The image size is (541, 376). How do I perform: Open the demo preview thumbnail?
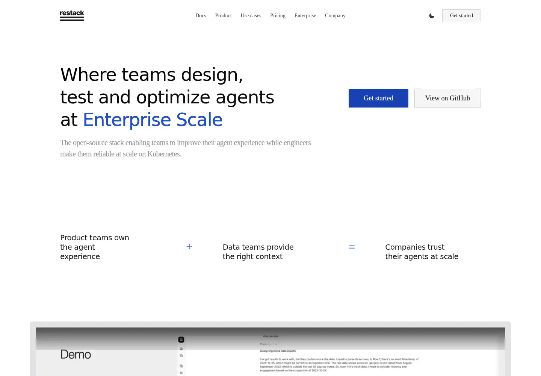point(270,352)
